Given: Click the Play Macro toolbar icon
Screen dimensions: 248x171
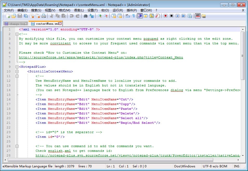Looking at the screenshot, I should tap(178, 16).
